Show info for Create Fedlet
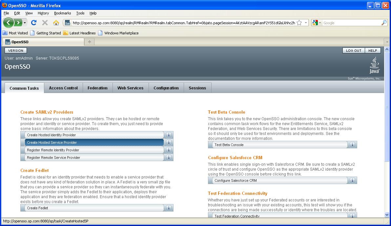This screenshot has height=226, width=391. click(x=169, y=208)
